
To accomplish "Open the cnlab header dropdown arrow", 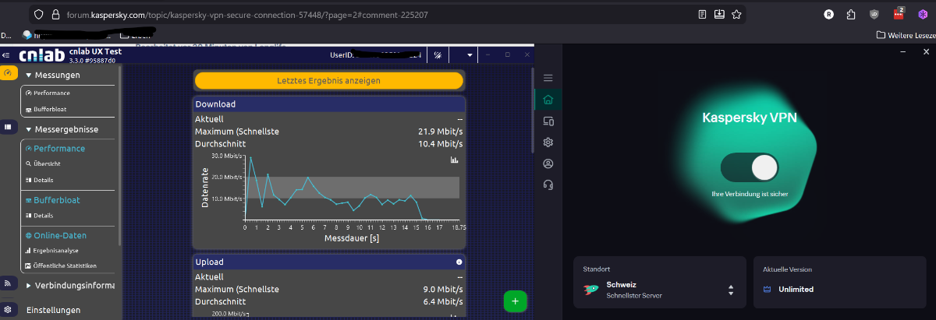I will 469,55.
